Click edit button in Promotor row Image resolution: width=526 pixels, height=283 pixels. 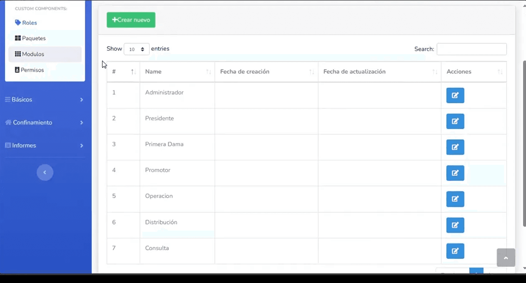(455, 173)
